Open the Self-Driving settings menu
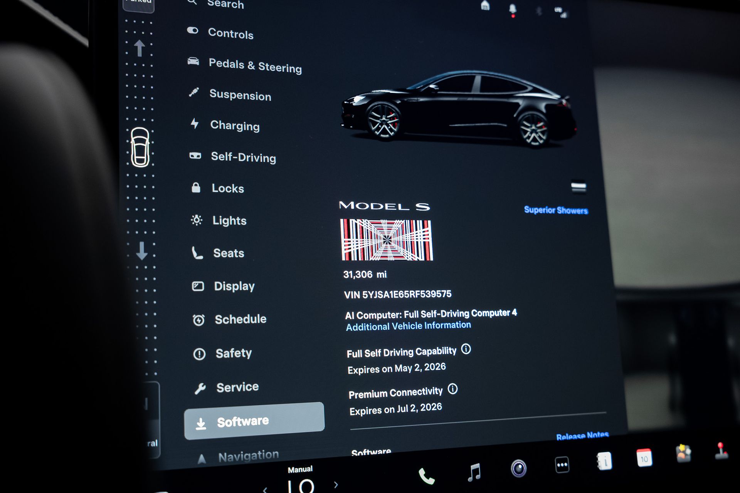The width and height of the screenshot is (740, 493). pos(243,157)
